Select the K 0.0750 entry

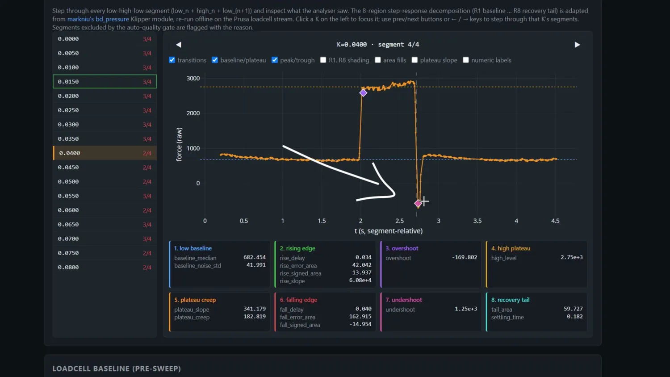[105, 253]
